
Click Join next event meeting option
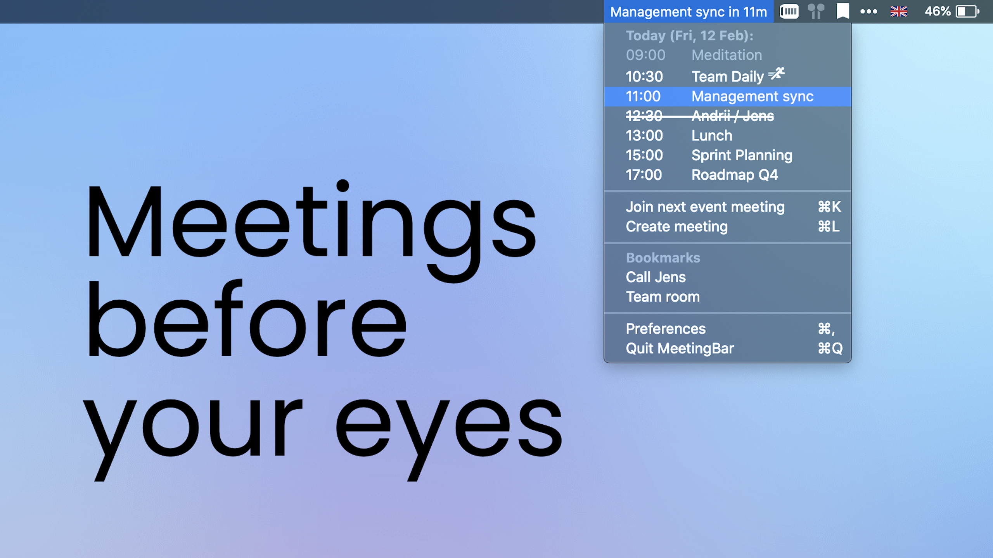(x=705, y=207)
